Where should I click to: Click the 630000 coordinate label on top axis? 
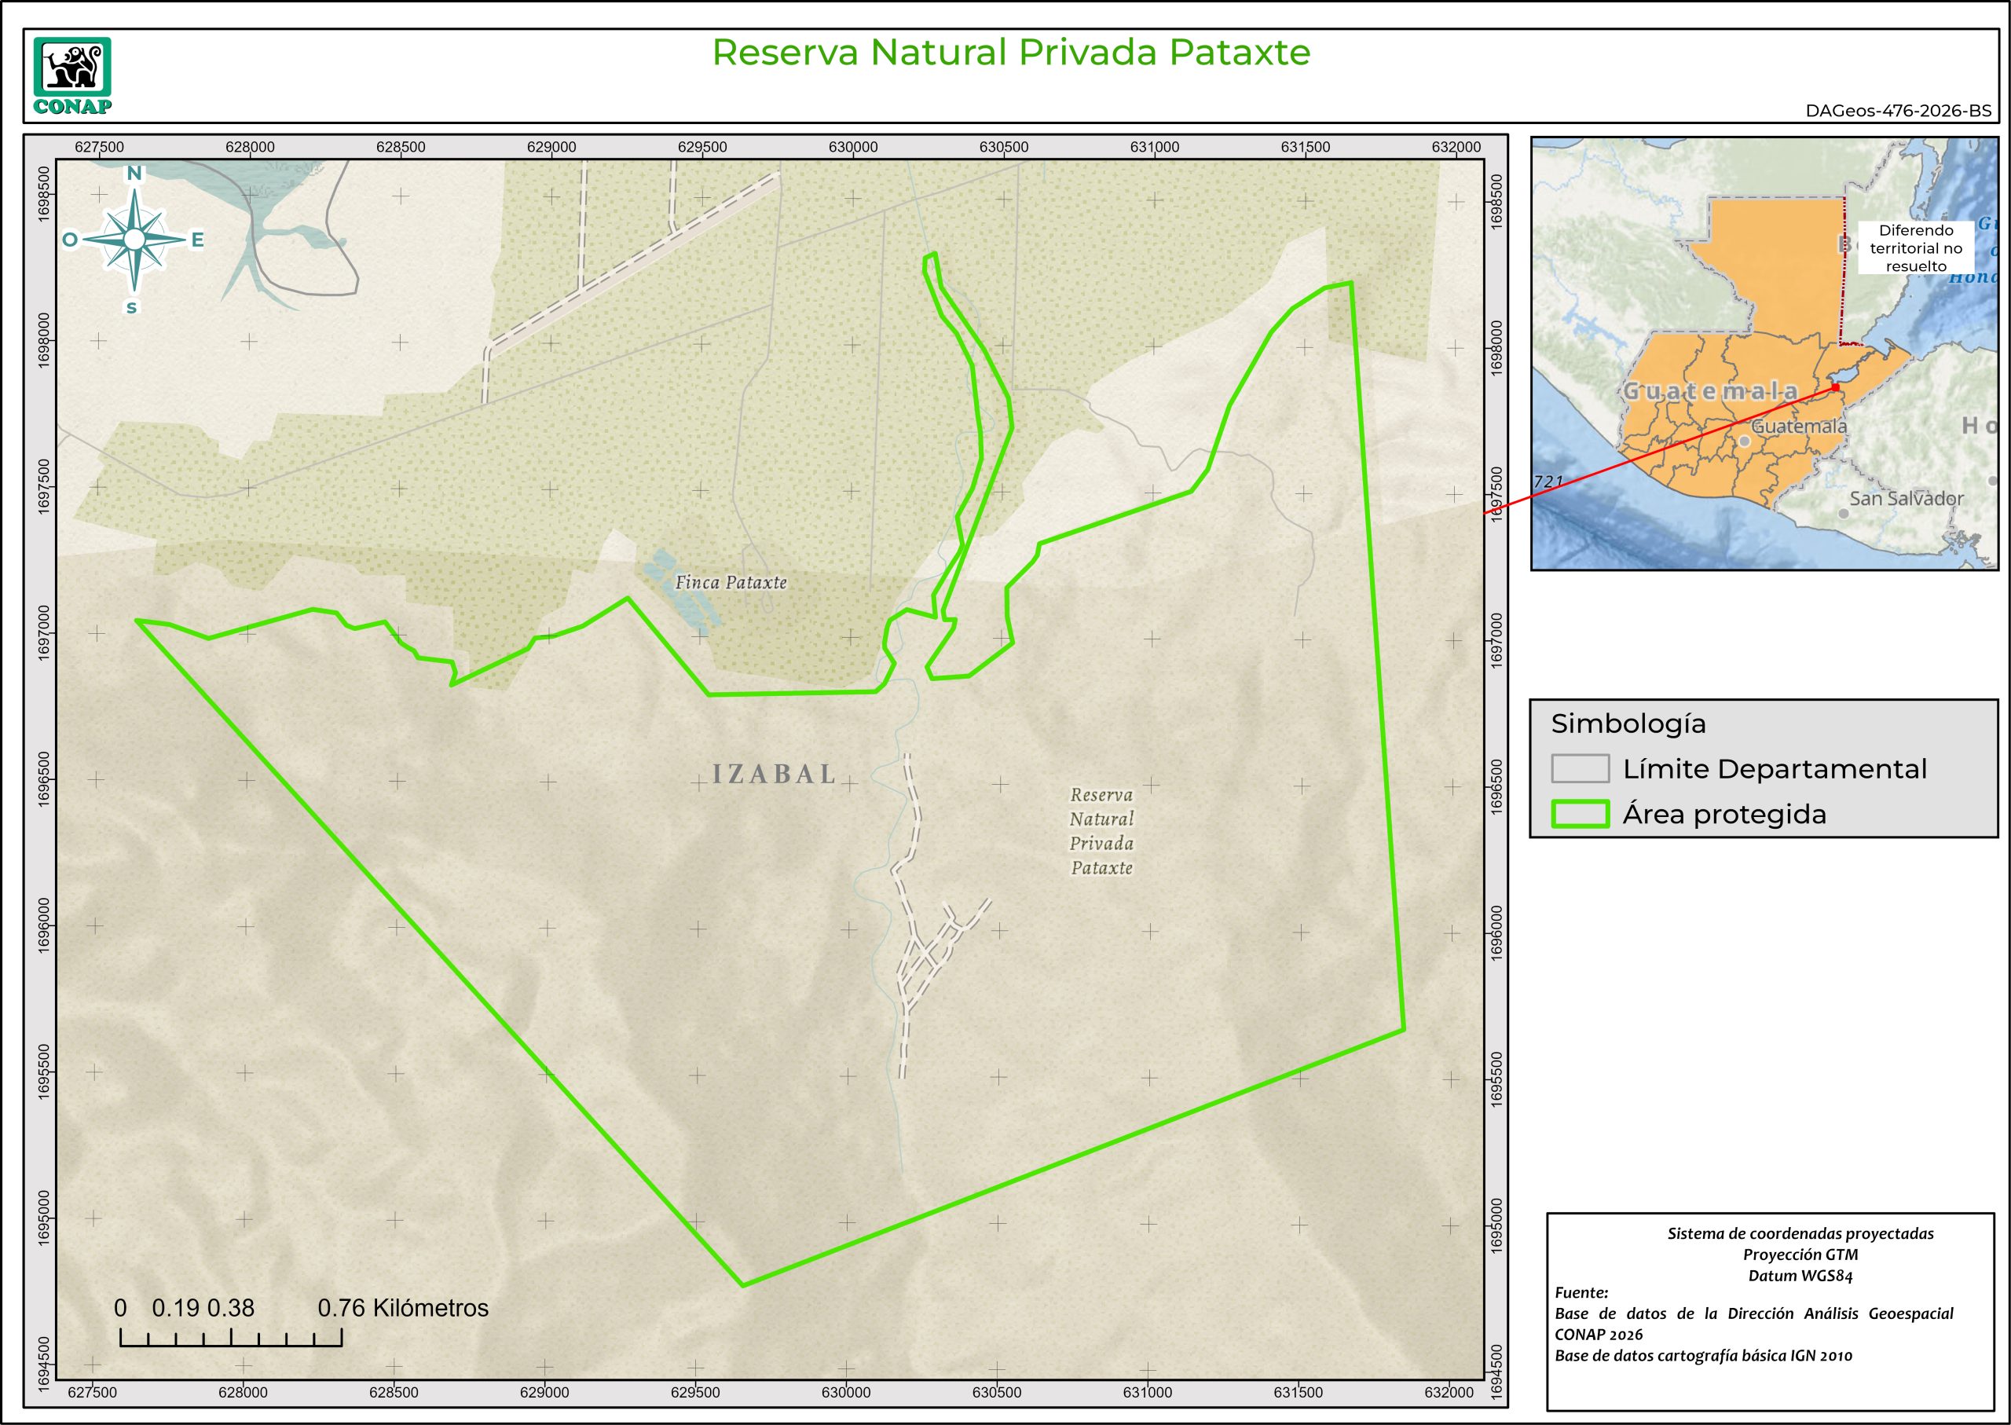(852, 148)
